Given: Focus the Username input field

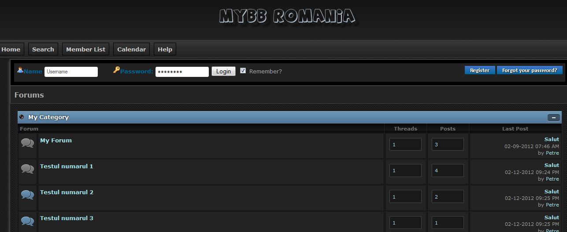Looking at the screenshot, I should [x=71, y=72].
